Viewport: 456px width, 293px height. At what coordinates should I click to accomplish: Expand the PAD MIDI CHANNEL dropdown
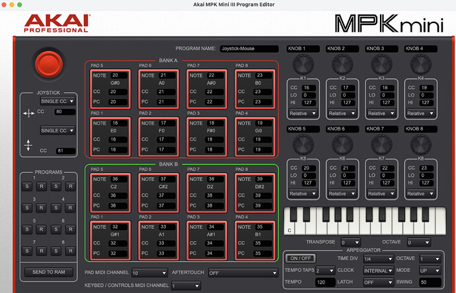point(149,273)
